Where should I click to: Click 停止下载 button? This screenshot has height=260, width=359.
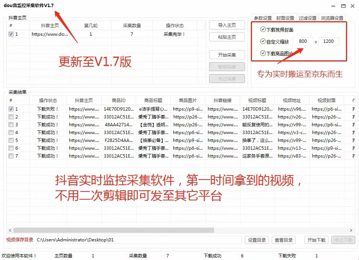pyautogui.click(x=343, y=240)
